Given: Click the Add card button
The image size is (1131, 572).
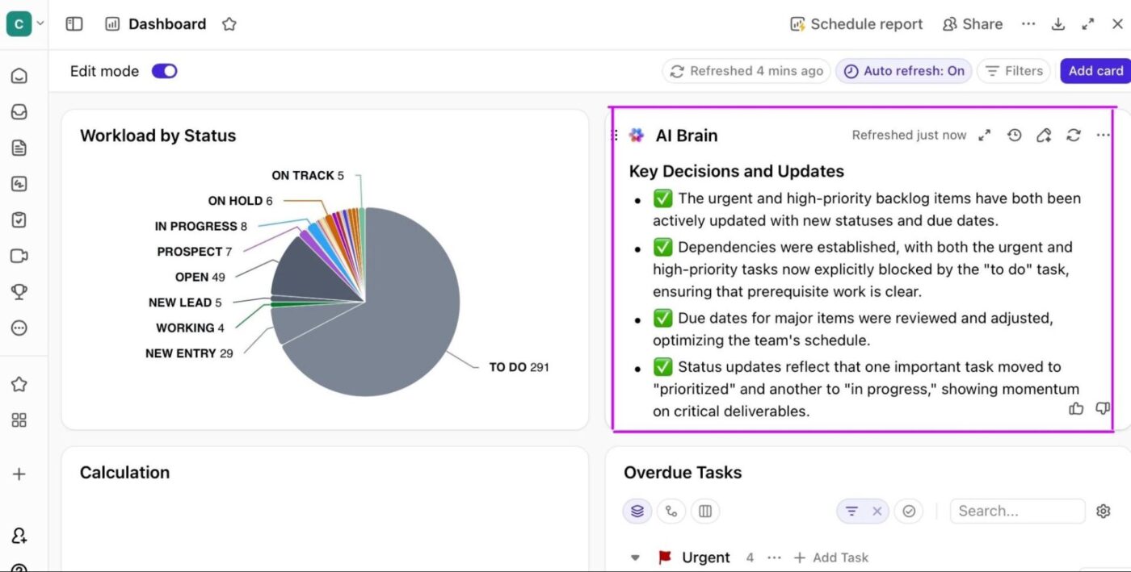Looking at the screenshot, I should 1096,71.
